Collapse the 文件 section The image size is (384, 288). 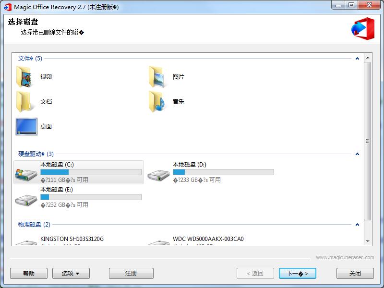pyautogui.click(x=357, y=58)
